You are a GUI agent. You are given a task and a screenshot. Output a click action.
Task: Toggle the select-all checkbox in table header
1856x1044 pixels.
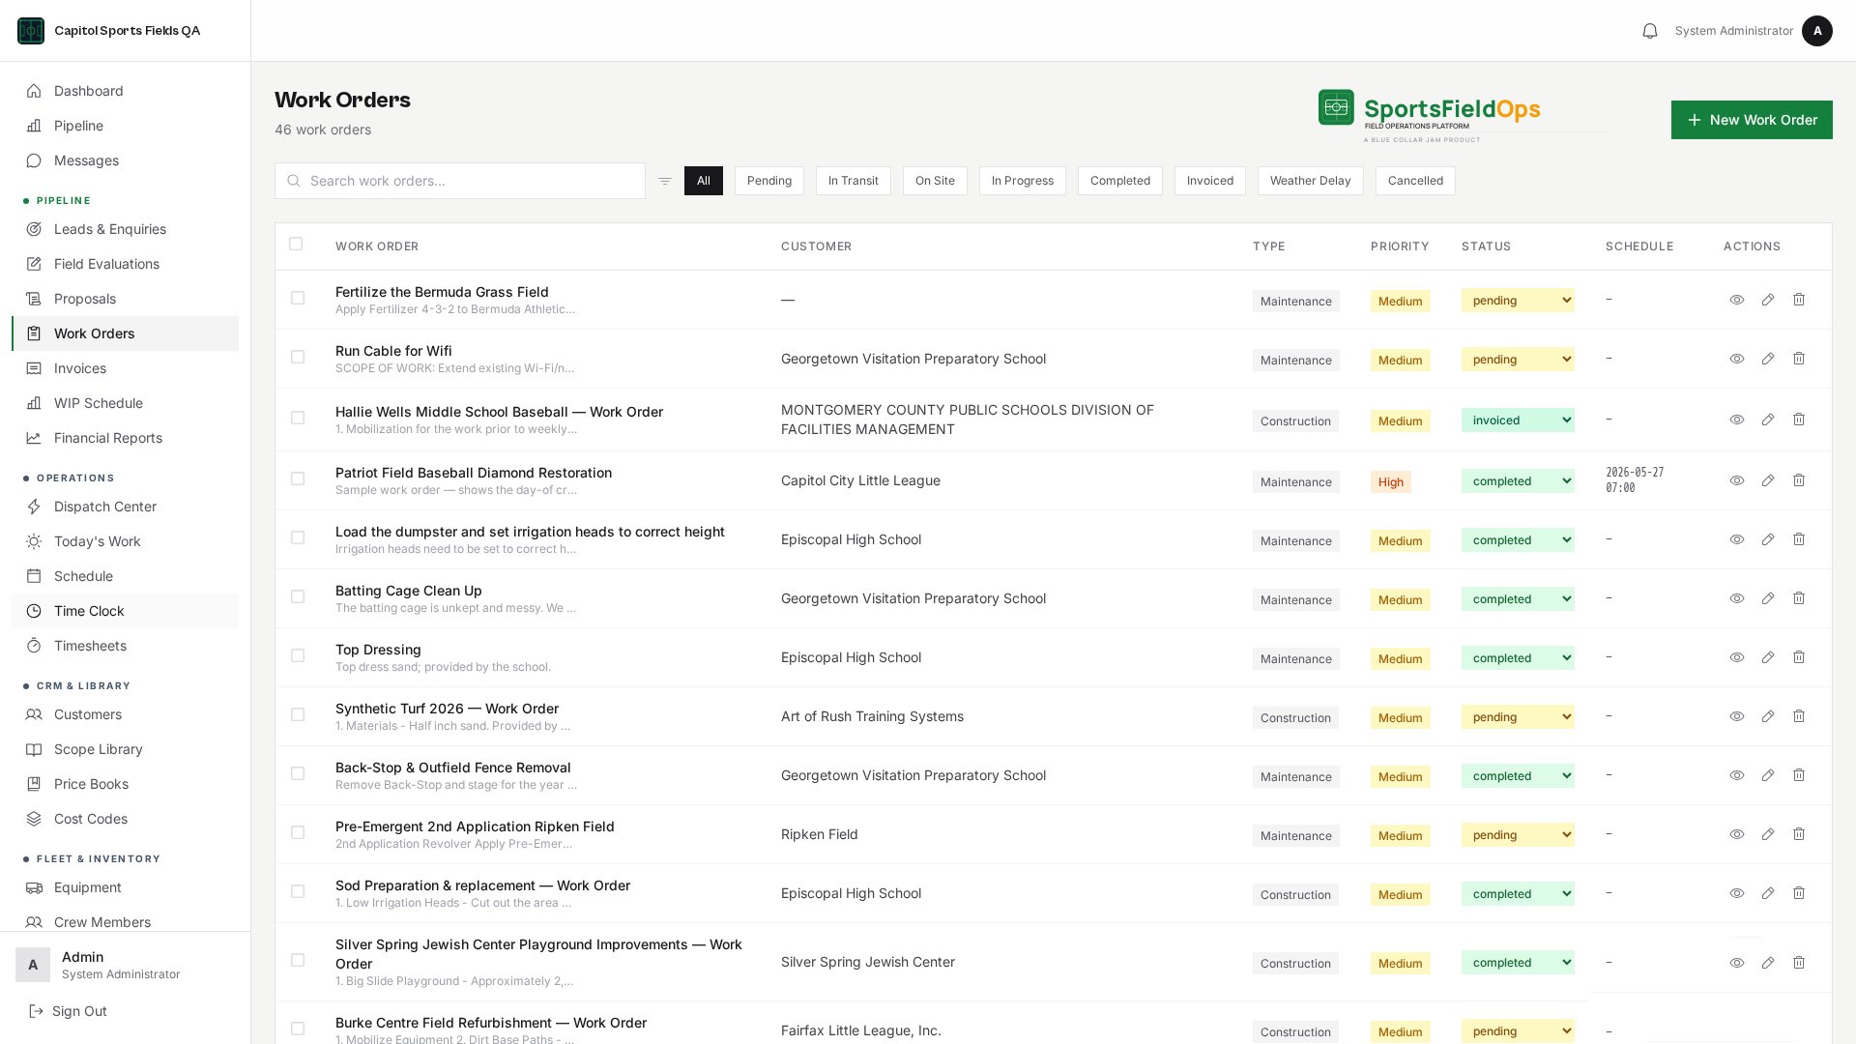click(x=296, y=245)
